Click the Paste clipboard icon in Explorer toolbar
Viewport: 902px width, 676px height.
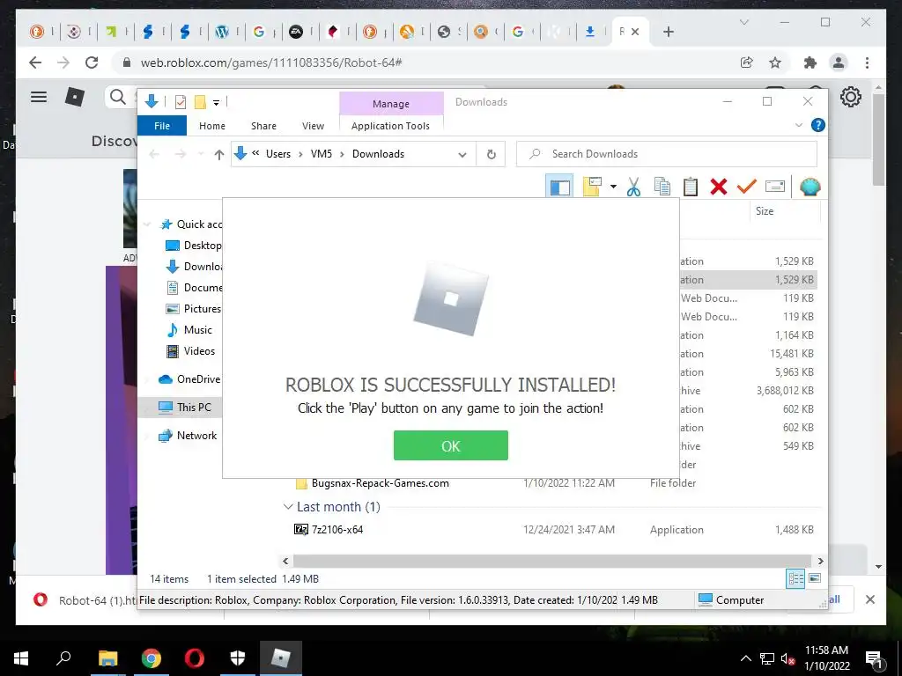point(691,187)
